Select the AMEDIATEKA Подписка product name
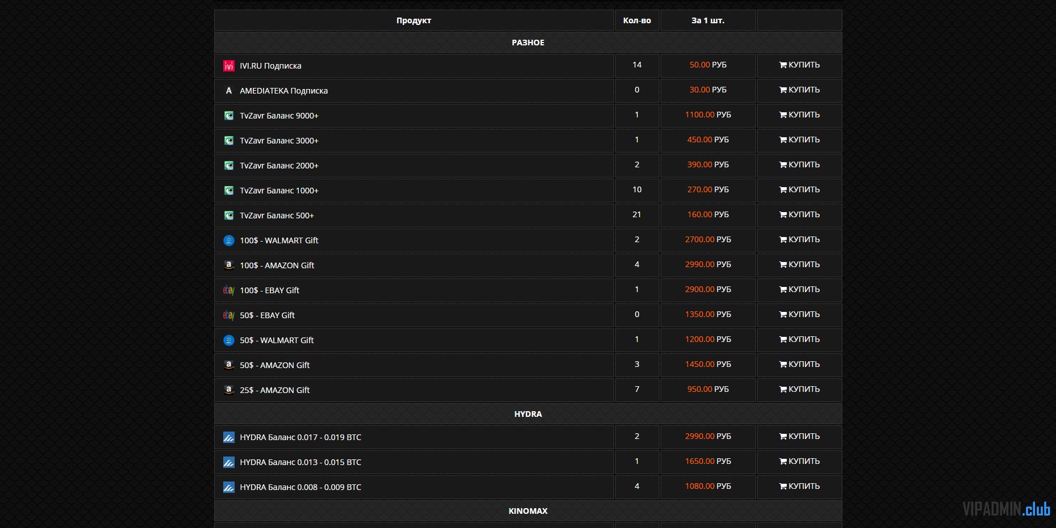Image resolution: width=1056 pixels, height=528 pixels. pyautogui.click(x=283, y=91)
